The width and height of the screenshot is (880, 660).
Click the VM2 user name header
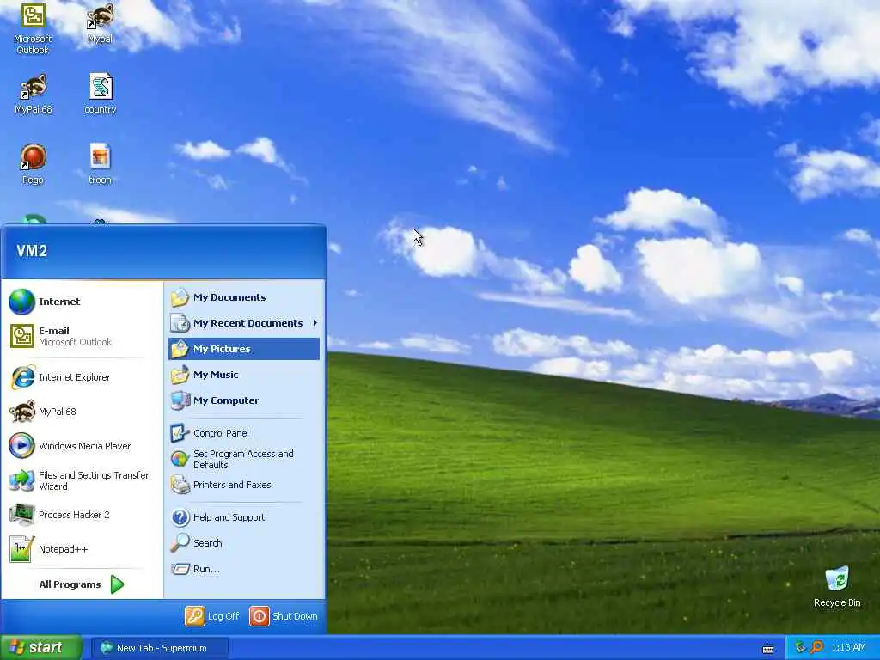point(32,251)
